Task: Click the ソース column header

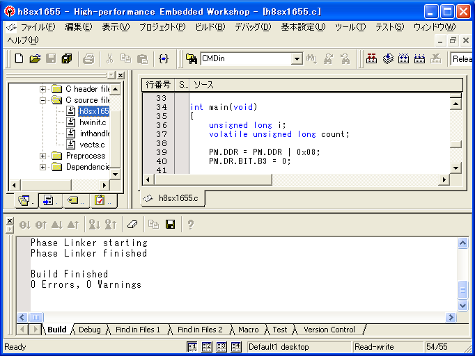Action: pos(326,85)
